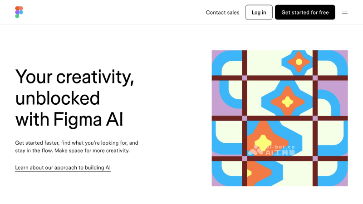Click the "with Figma AI" heading line
This screenshot has height=204, width=363.
pyautogui.click(x=69, y=119)
